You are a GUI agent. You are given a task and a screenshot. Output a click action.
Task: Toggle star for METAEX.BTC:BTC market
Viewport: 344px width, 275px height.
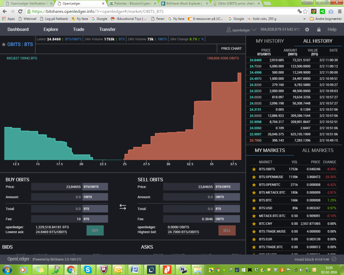(254, 216)
